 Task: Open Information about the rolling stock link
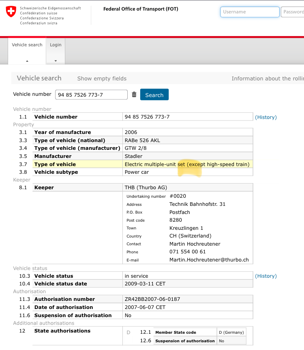pyautogui.click(x=267, y=78)
